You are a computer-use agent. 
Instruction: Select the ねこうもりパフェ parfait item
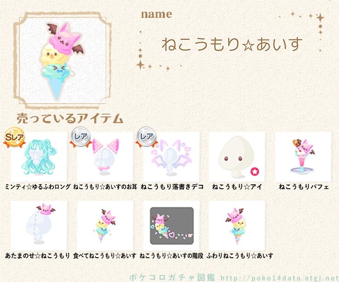[x=303, y=157]
